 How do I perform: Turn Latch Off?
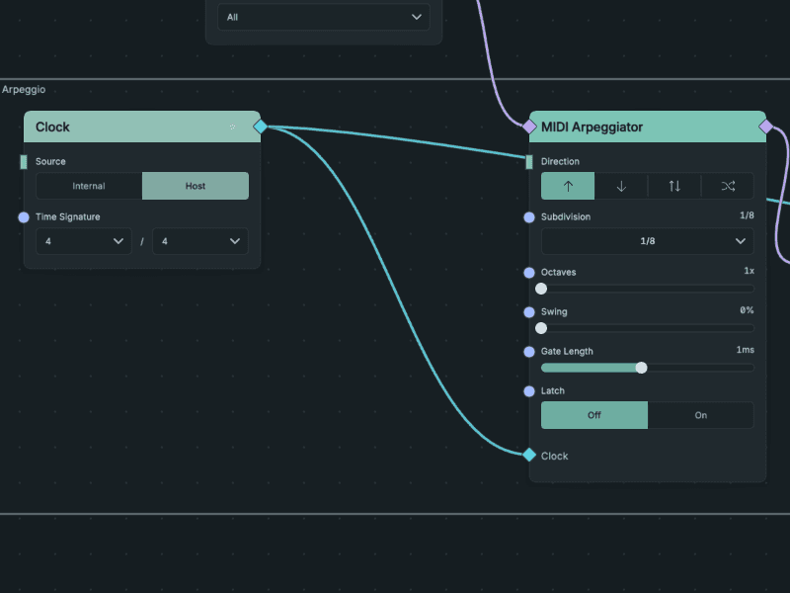(594, 415)
